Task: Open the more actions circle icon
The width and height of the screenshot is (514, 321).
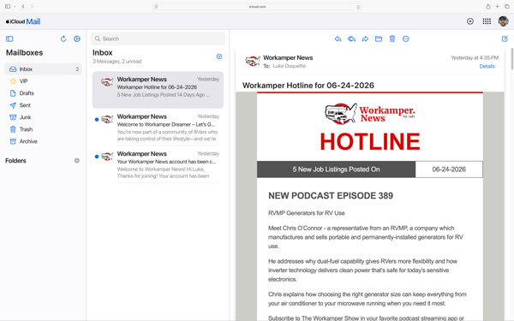Action: [406, 39]
